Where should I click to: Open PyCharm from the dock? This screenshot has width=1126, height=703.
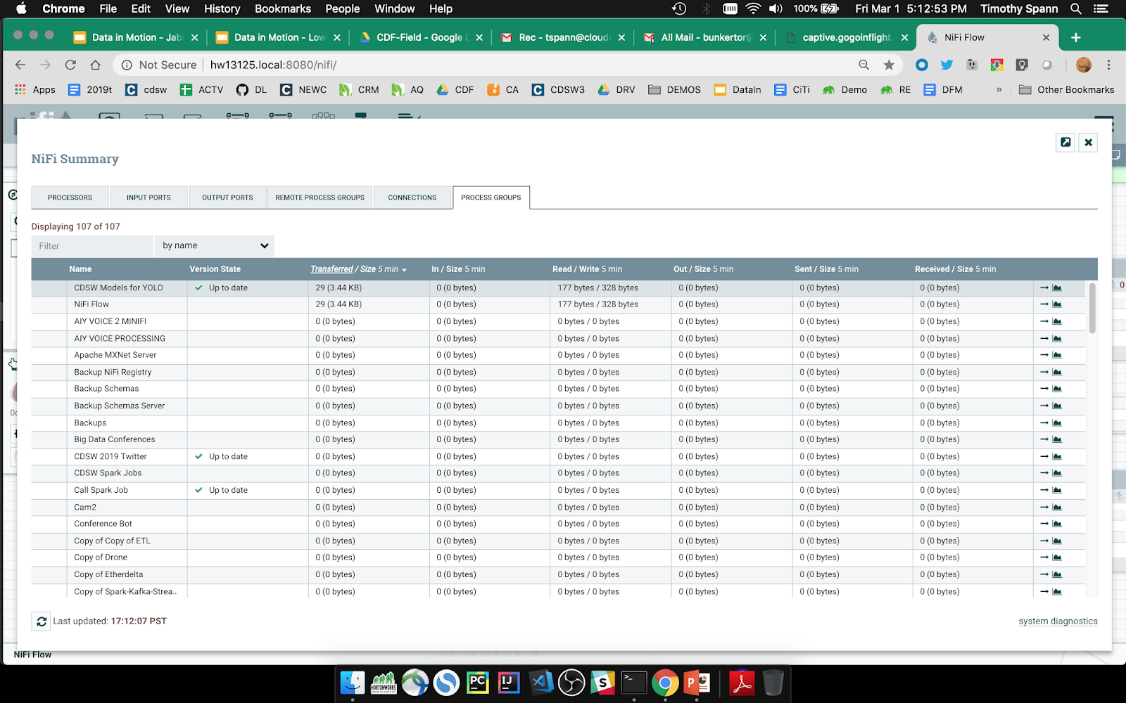(x=478, y=683)
